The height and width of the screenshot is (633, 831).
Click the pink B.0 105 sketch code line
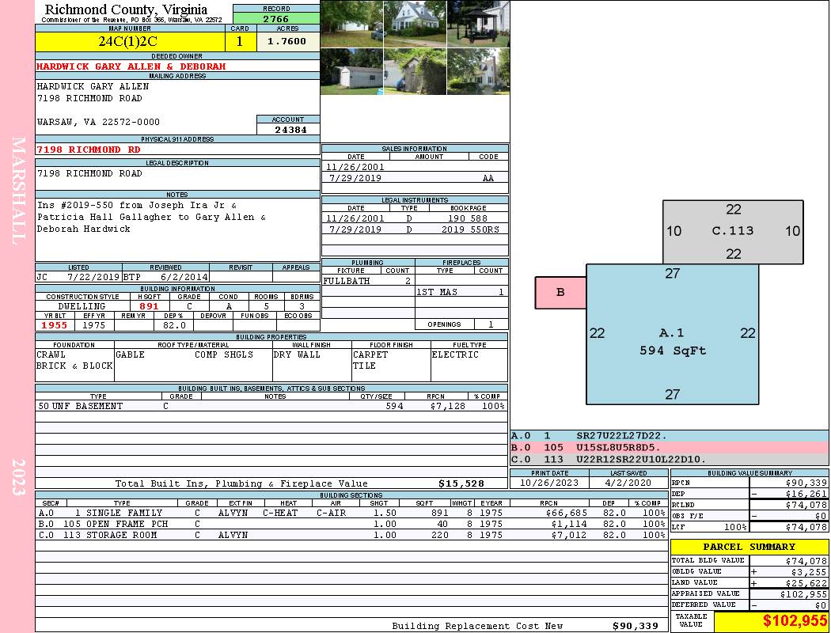[670, 447]
